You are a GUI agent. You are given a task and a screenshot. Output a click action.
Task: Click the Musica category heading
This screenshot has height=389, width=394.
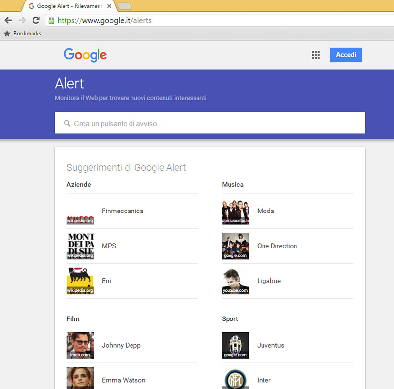click(232, 184)
